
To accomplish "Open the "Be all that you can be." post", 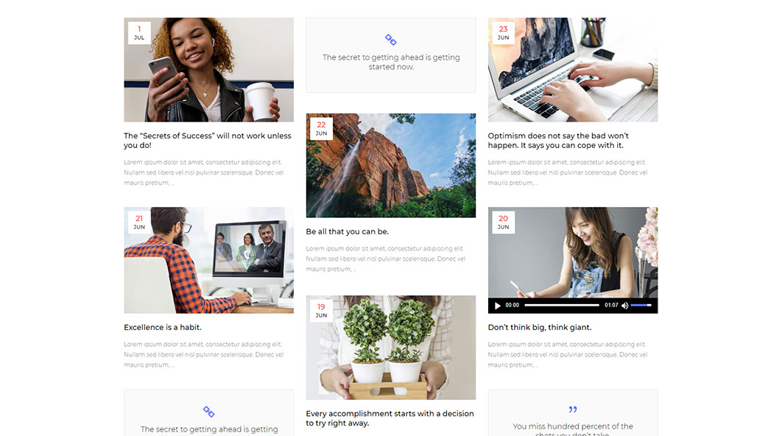I will click(347, 232).
